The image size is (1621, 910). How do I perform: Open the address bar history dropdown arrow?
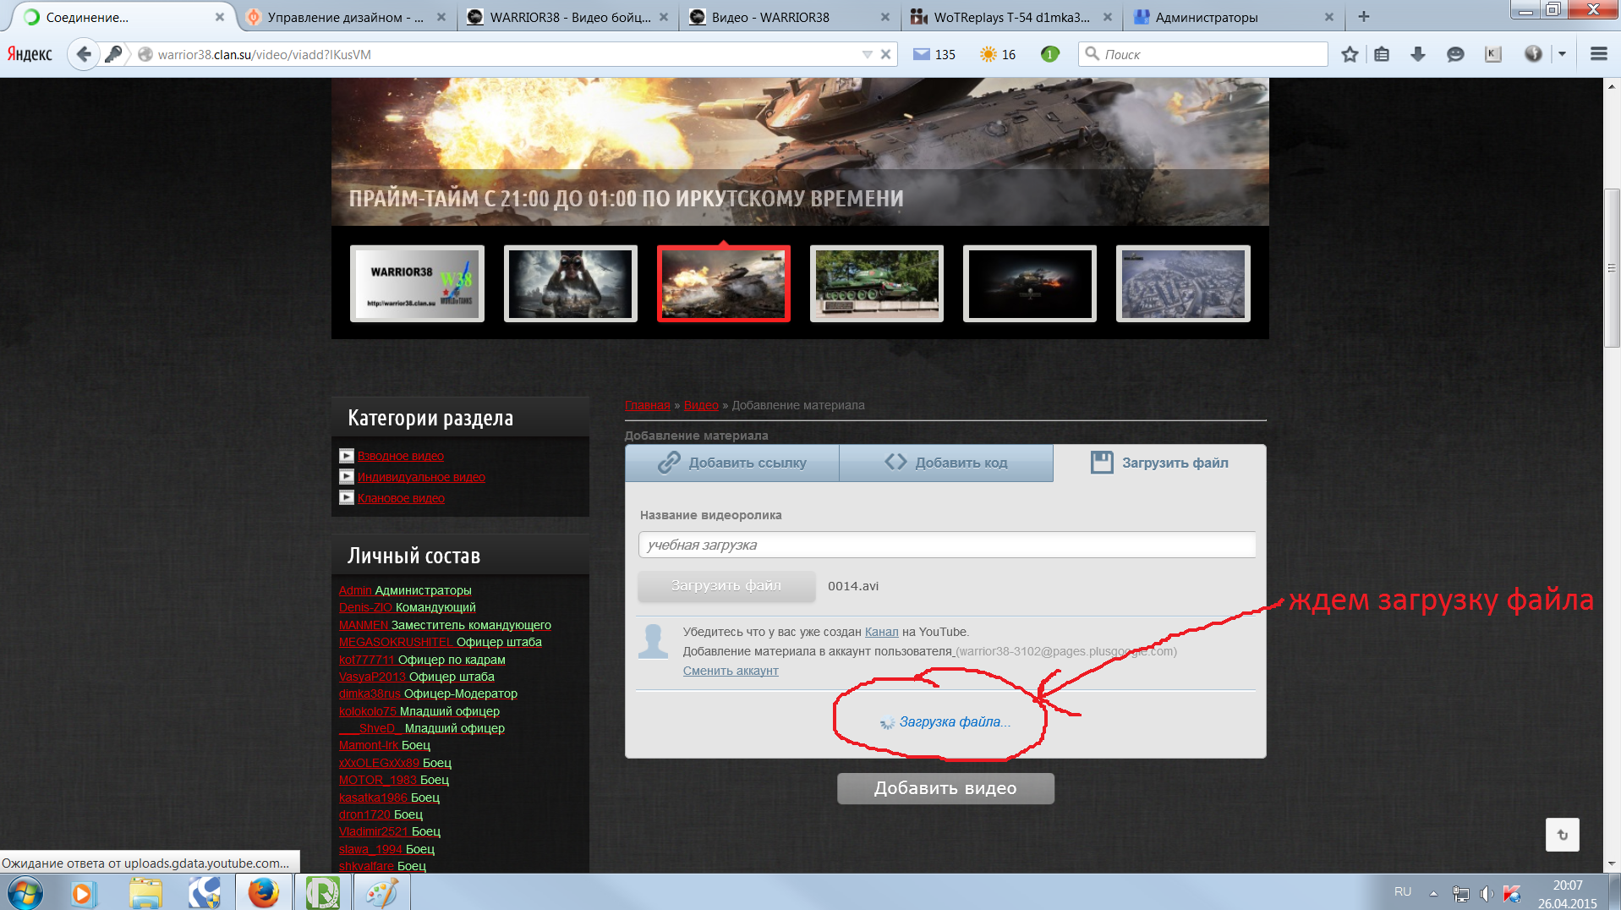pyautogui.click(x=867, y=54)
